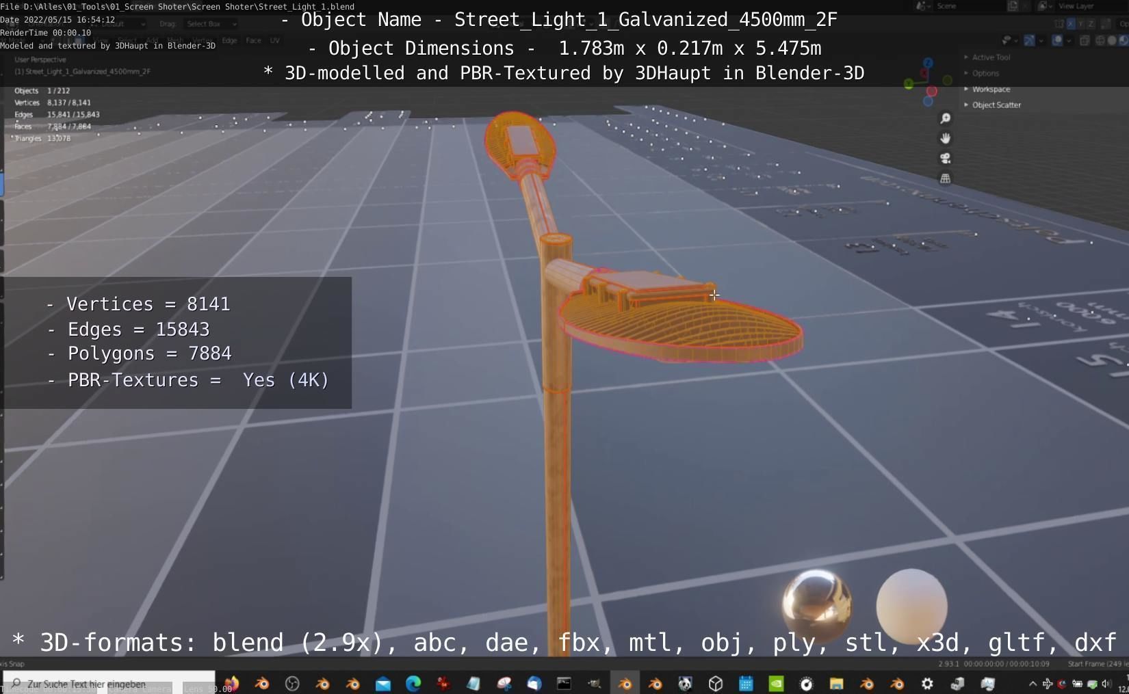This screenshot has height=694, width=1129.
Task: Click the blue Z axis on navigation gizmo
Action: (928, 63)
